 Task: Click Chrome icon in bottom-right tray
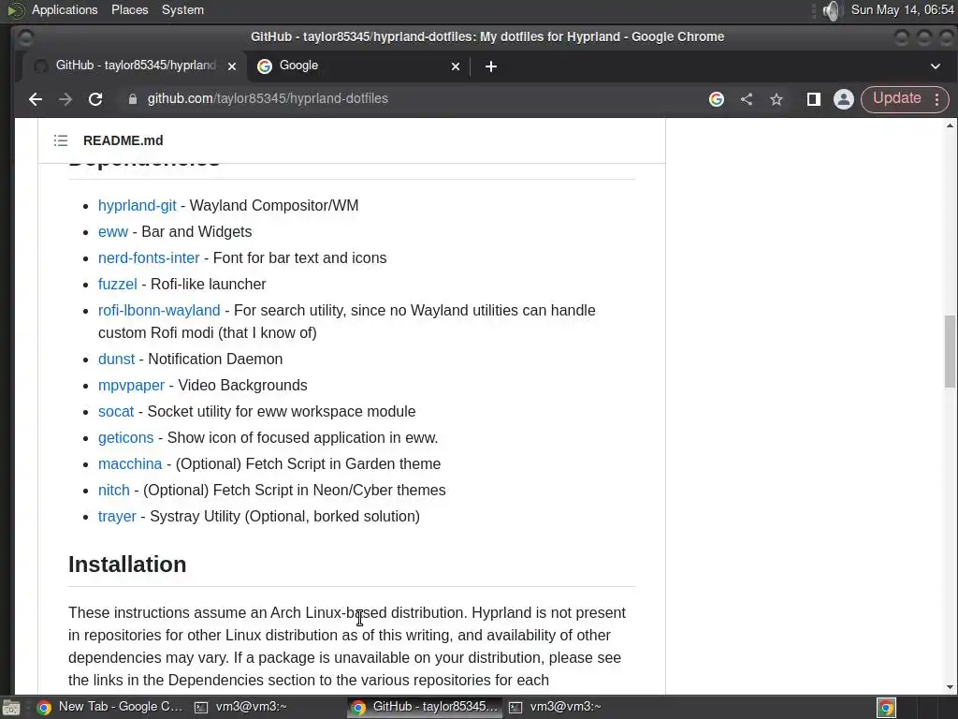tap(886, 707)
